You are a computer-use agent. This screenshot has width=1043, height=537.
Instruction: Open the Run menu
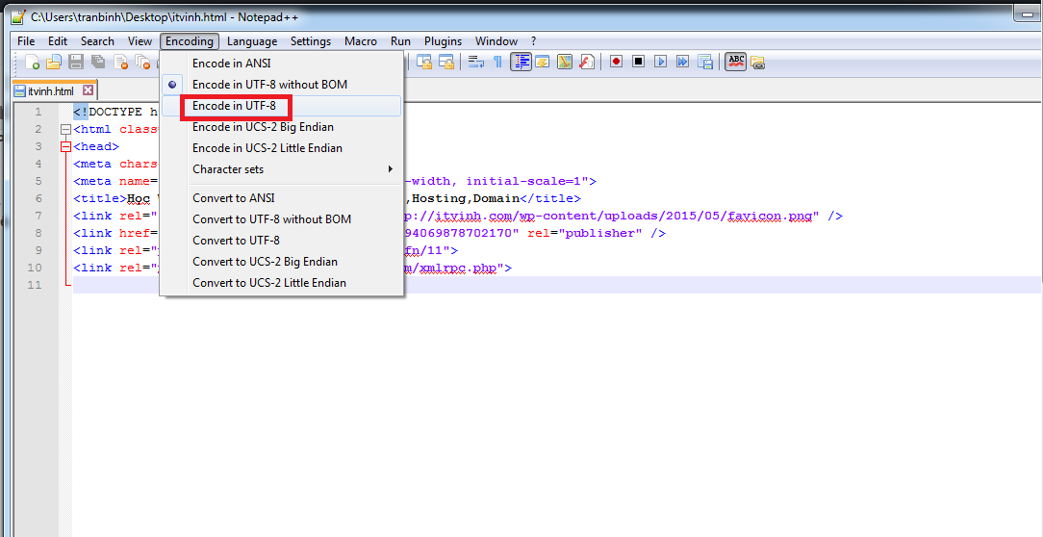point(400,41)
